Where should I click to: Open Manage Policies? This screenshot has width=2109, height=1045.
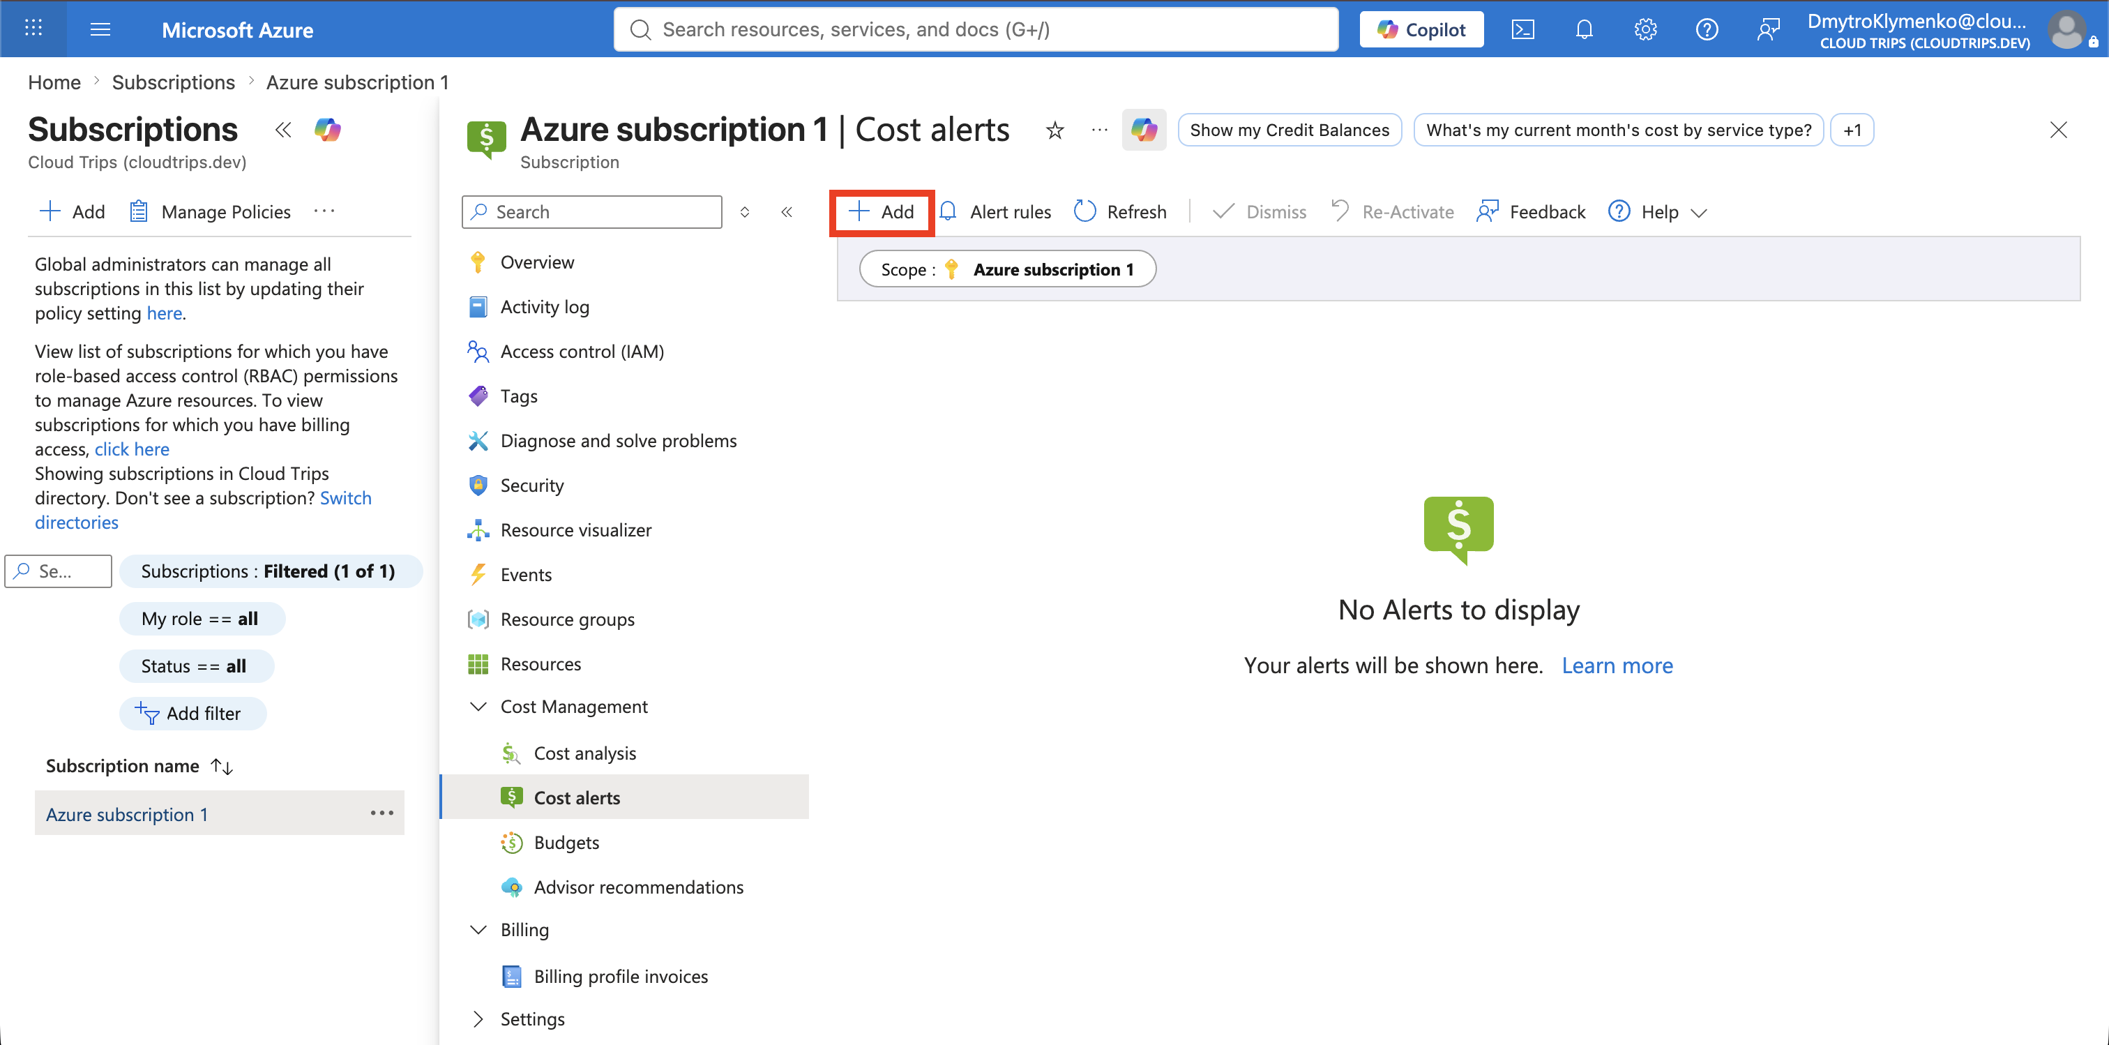[x=211, y=211]
